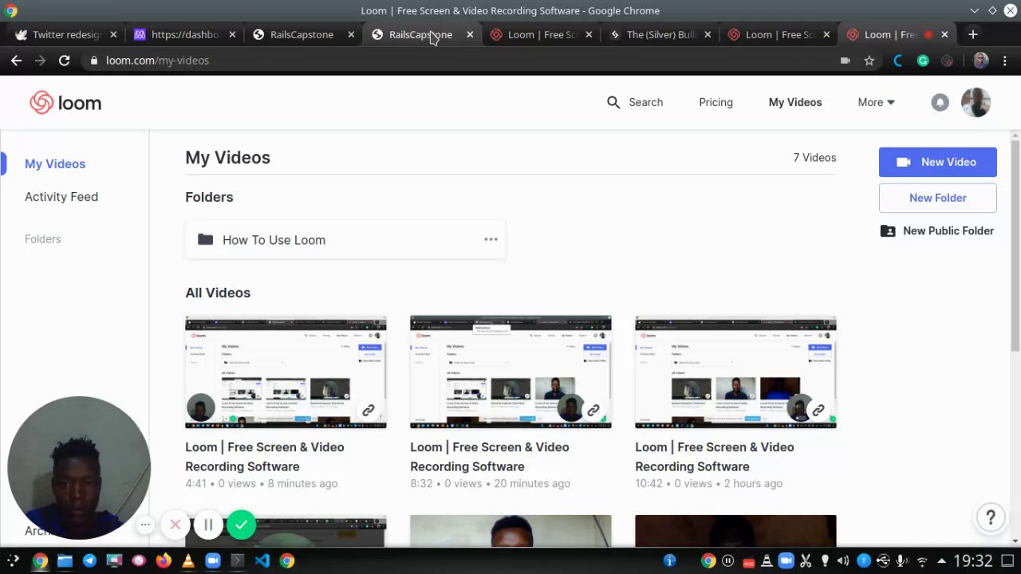Reload the page in Chrome
Screen dimensions: 1021x574
tap(65, 61)
